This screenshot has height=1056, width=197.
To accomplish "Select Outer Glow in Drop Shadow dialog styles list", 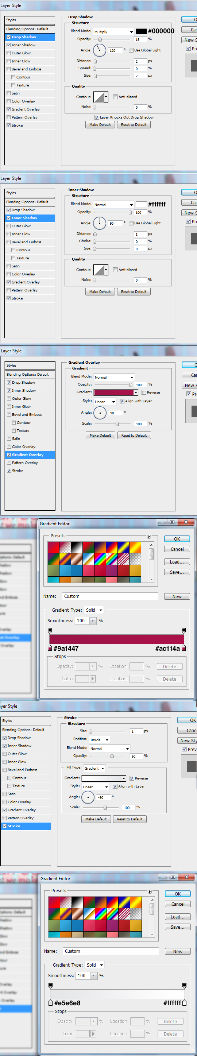I will point(21,53).
